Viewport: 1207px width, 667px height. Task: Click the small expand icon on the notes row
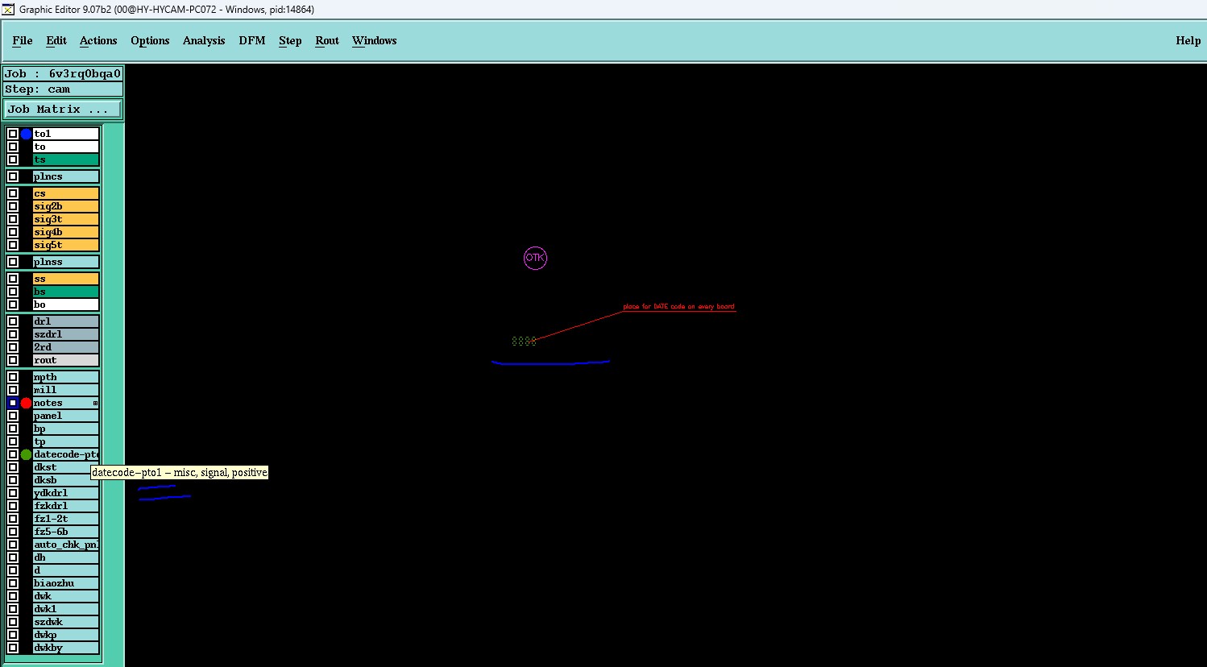tap(95, 403)
